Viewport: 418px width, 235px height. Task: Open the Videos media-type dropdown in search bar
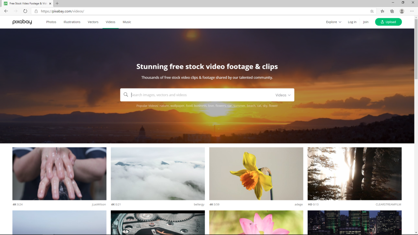coord(282,95)
